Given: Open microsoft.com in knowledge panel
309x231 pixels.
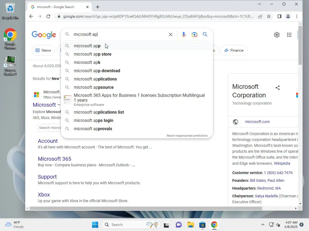Looking at the screenshot, I should pyautogui.click(x=257, y=122).
